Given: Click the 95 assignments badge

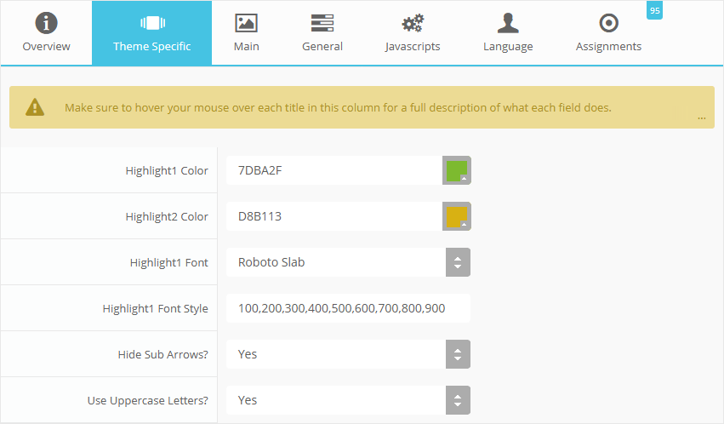Looking at the screenshot, I should pos(654,10).
